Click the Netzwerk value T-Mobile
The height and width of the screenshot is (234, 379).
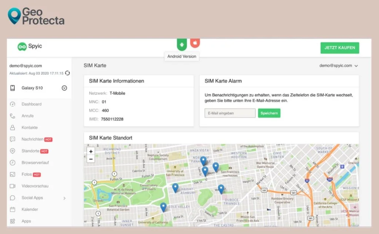coord(117,93)
